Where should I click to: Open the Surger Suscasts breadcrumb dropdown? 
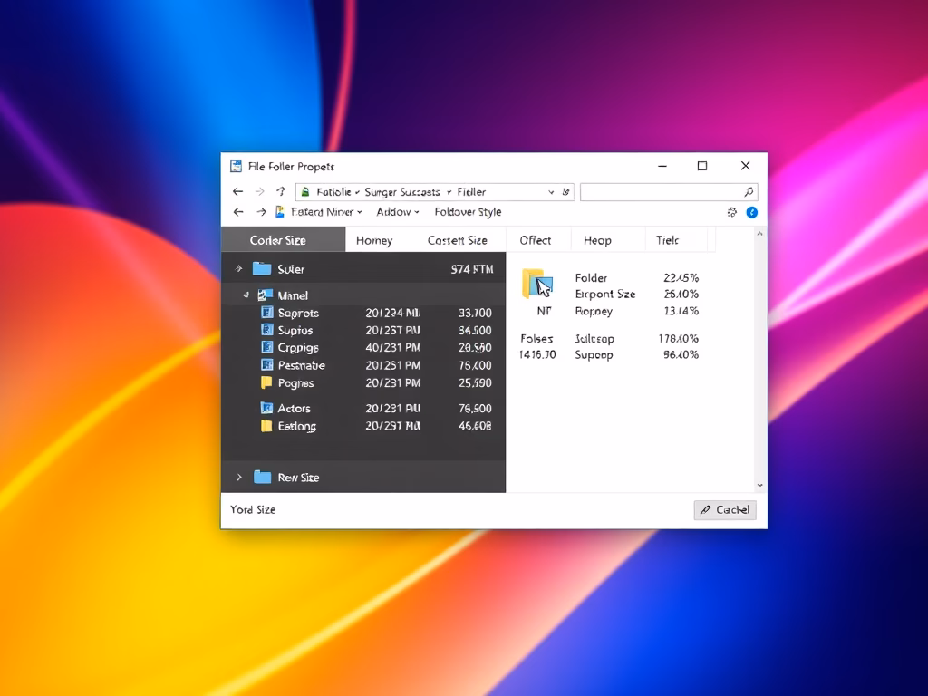[449, 192]
